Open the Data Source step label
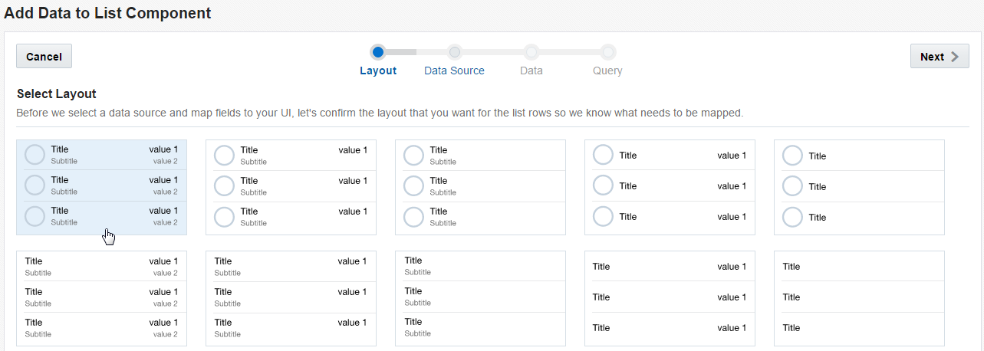984x351 pixels. click(x=454, y=71)
